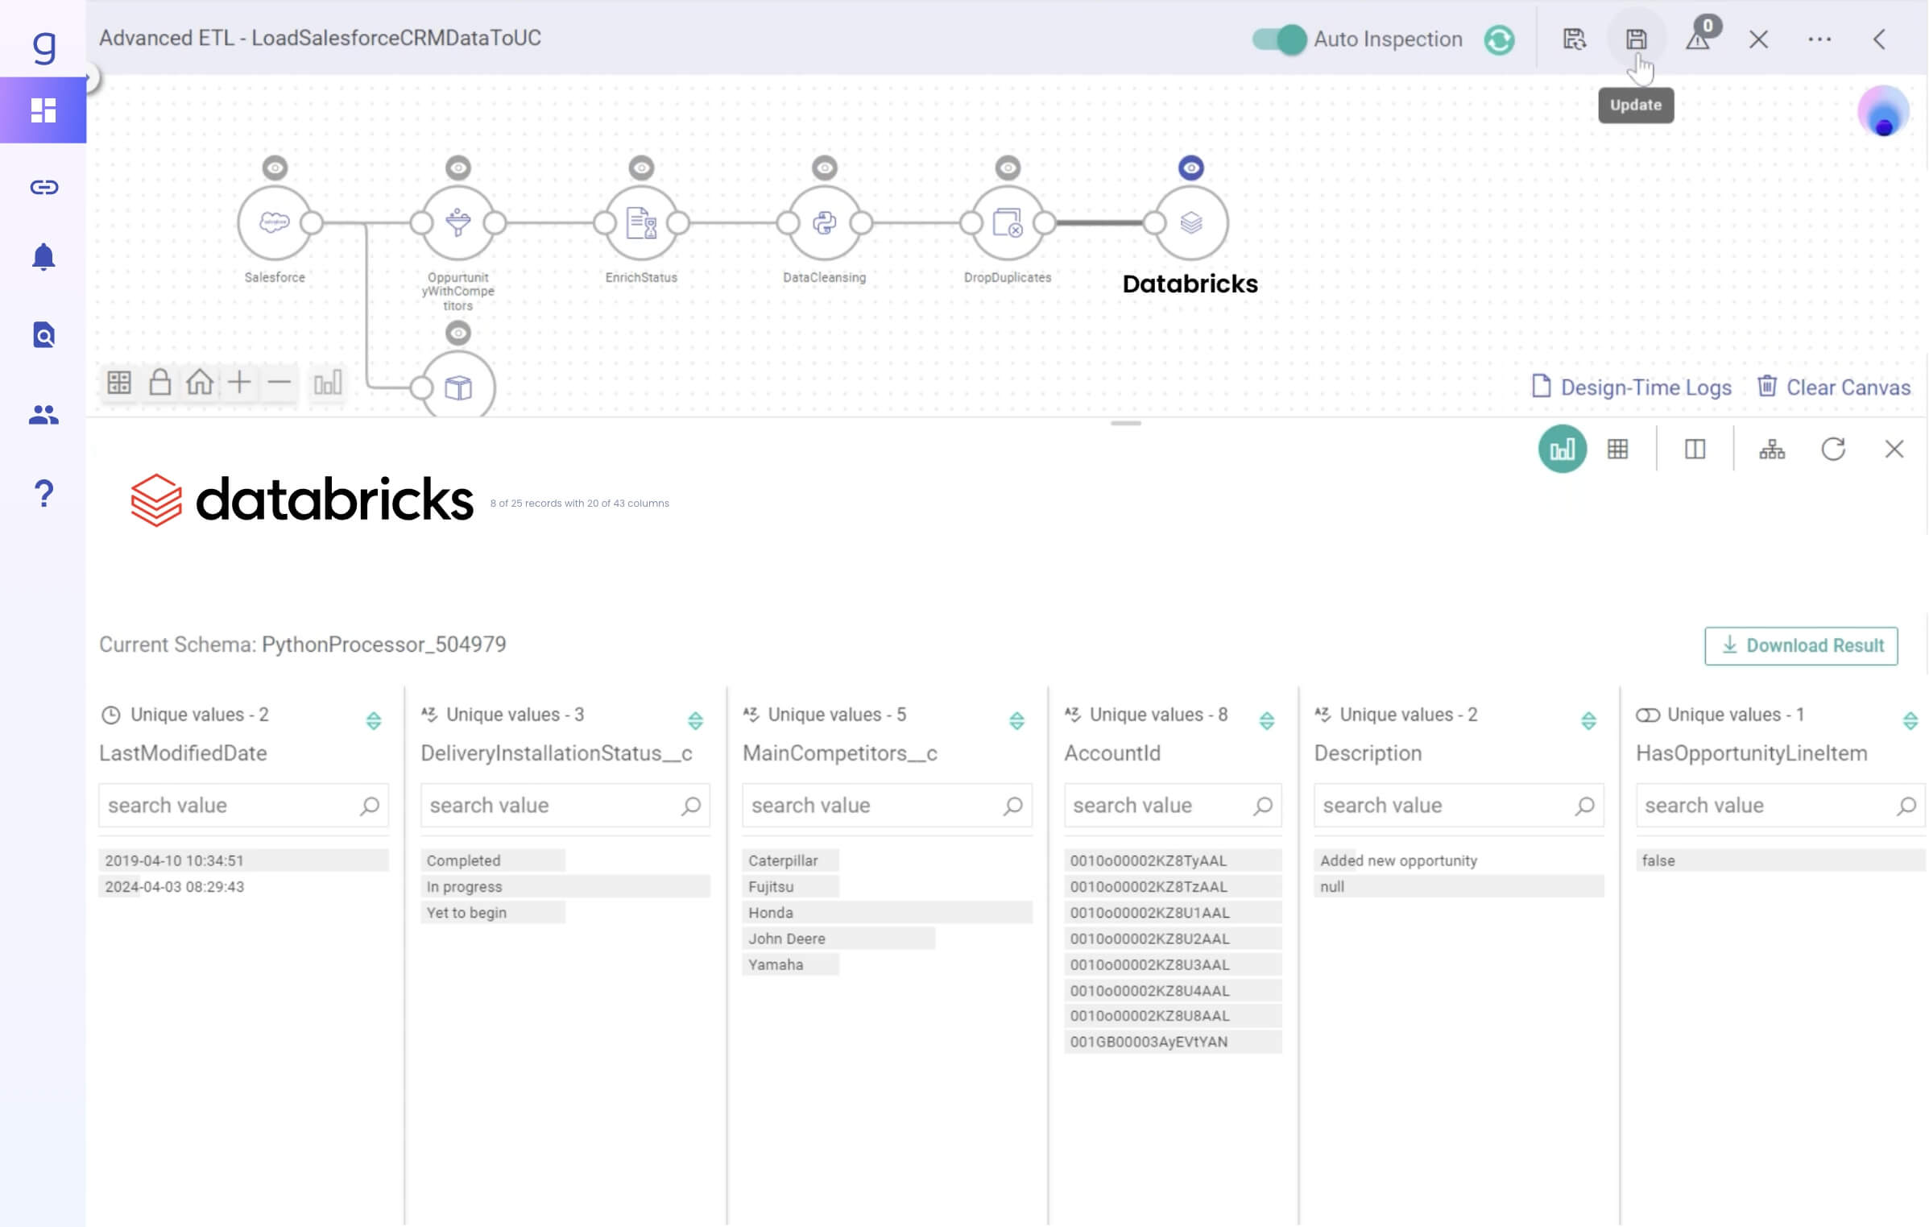Click search field under LastModifiedDate
This screenshot has width=1929, height=1227.
coord(243,805)
